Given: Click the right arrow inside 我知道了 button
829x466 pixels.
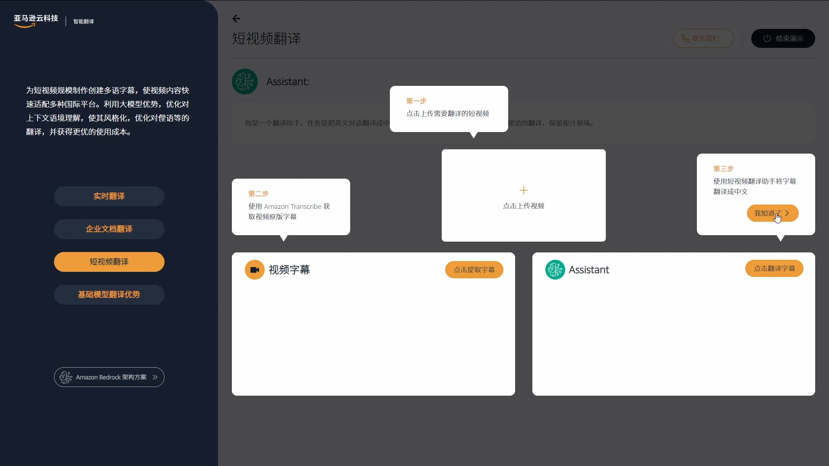Looking at the screenshot, I should tap(787, 213).
